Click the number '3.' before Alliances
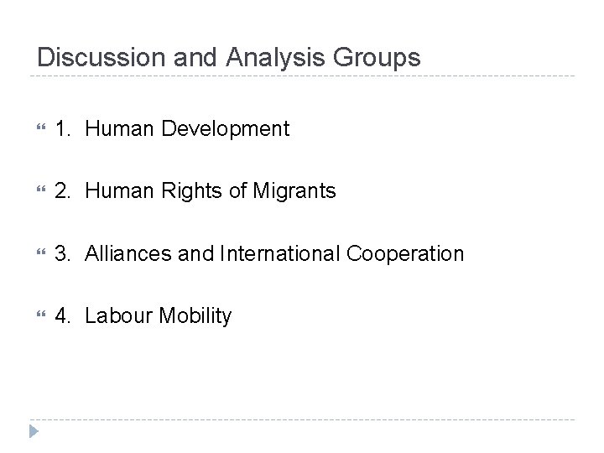Viewport: 604px width, 453px height. [64, 253]
